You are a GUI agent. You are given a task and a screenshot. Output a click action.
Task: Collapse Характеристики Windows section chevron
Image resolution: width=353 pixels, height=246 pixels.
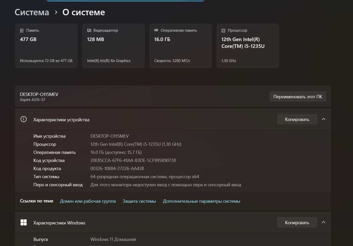pos(323,222)
